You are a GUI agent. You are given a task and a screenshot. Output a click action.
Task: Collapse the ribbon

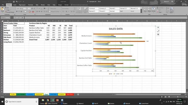pyautogui.click(x=187, y=15)
